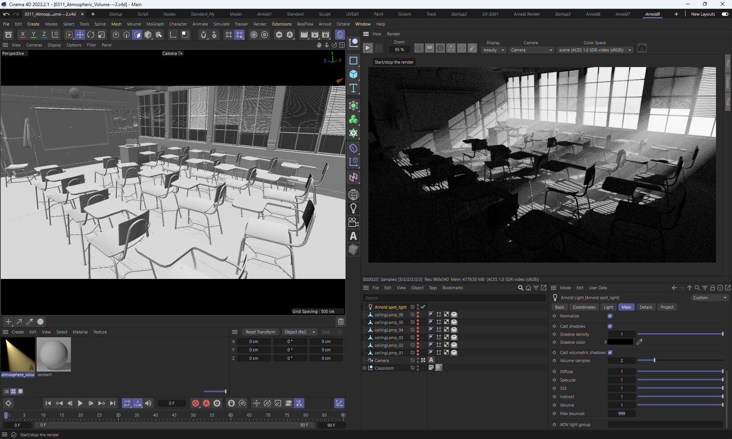Click the Camera object icon in palette

tap(353, 222)
